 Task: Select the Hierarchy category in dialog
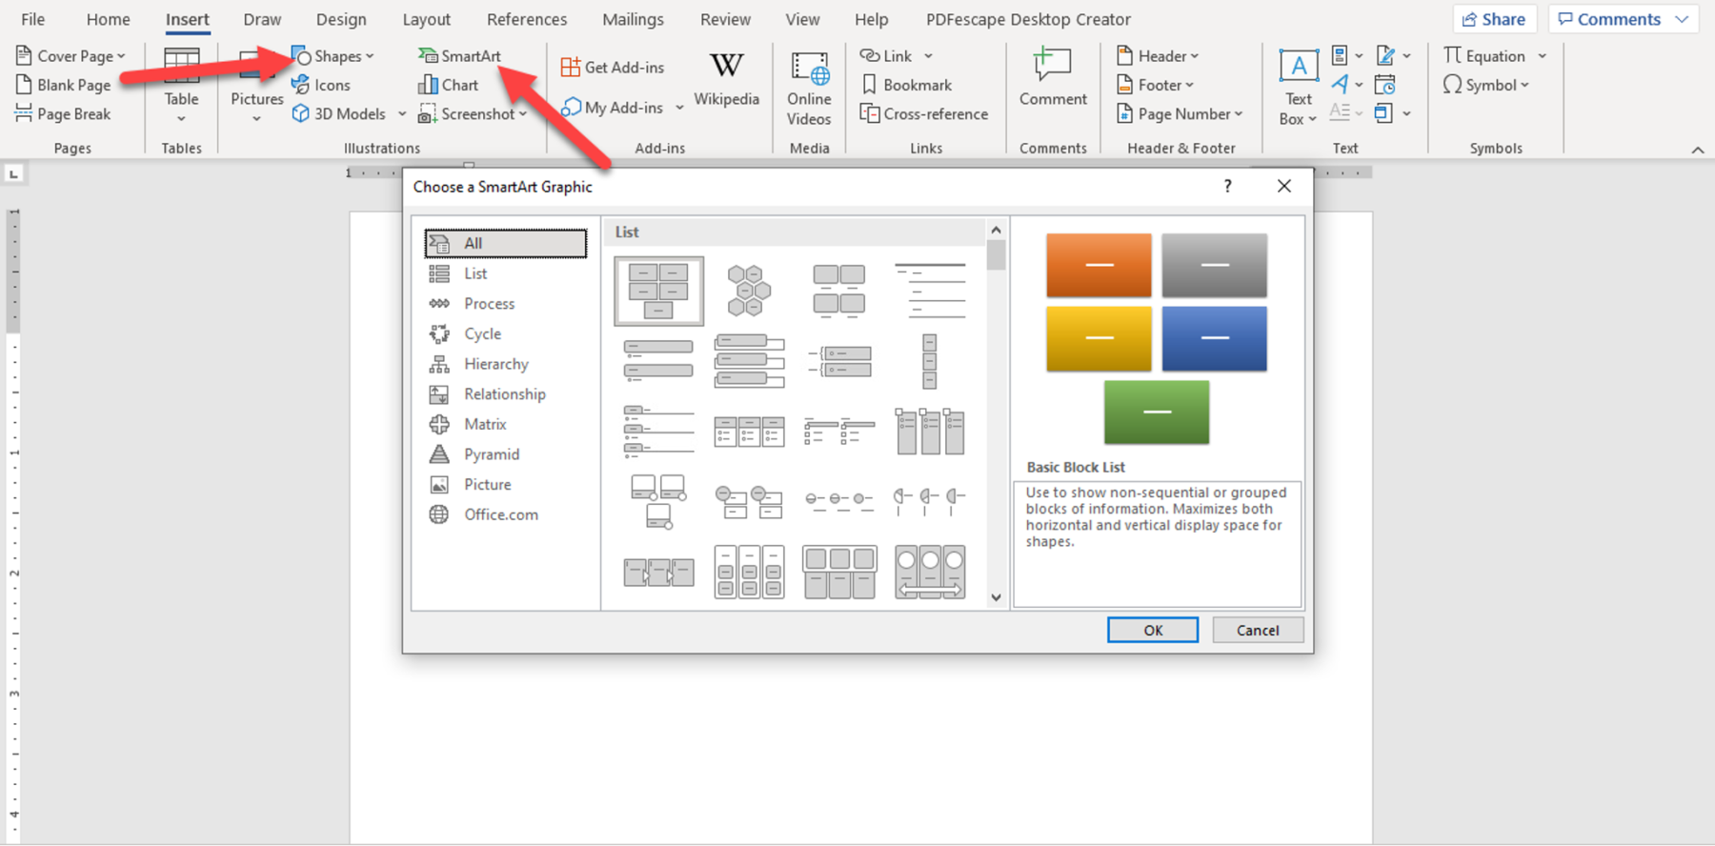(495, 364)
